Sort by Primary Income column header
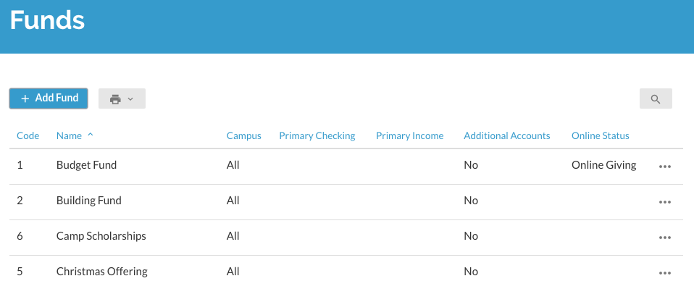This screenshot has height=289, width=694. click(x=409, y=136)
